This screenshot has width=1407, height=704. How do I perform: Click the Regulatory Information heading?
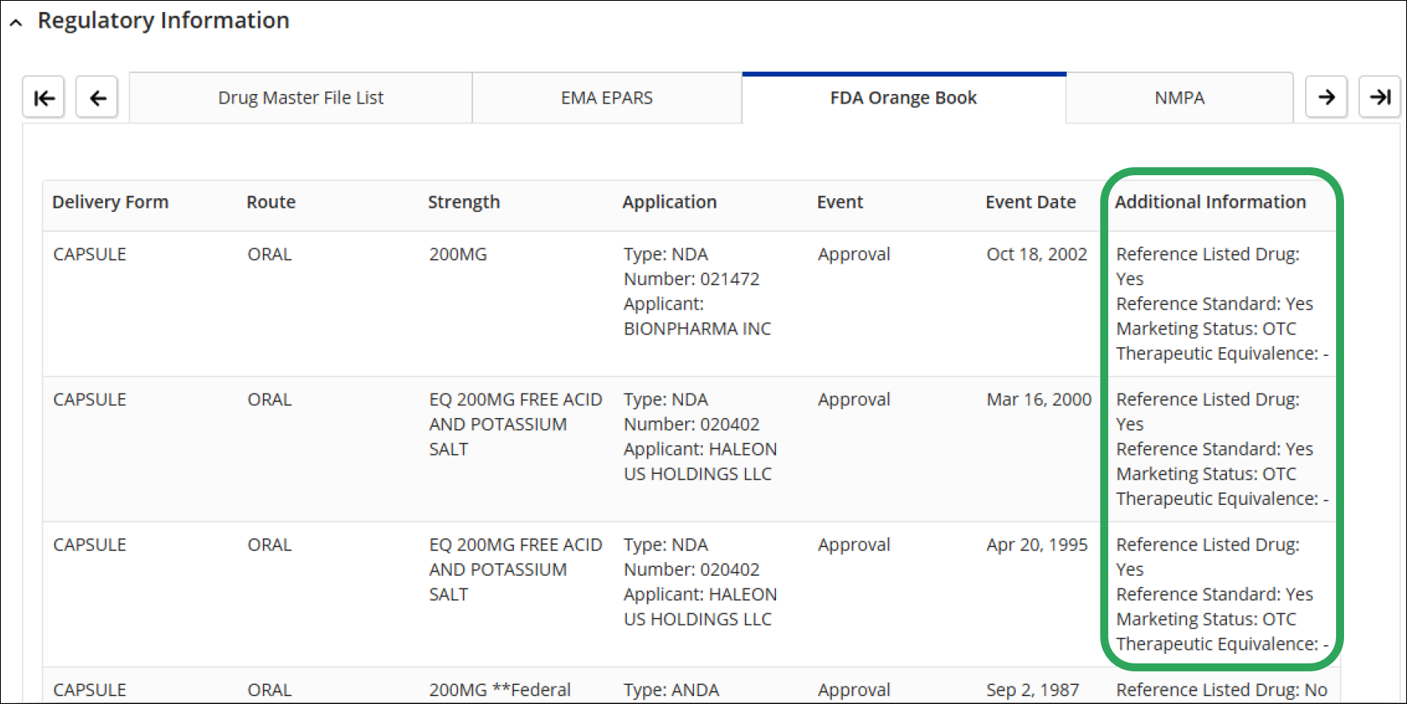point(163,21)
